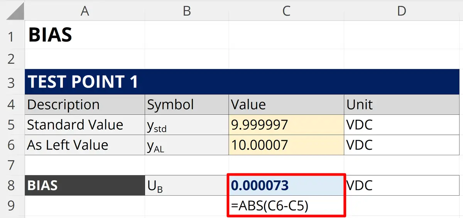463x218 pixels.
Task: Select the value cell 9.999997
Action: 286,124
